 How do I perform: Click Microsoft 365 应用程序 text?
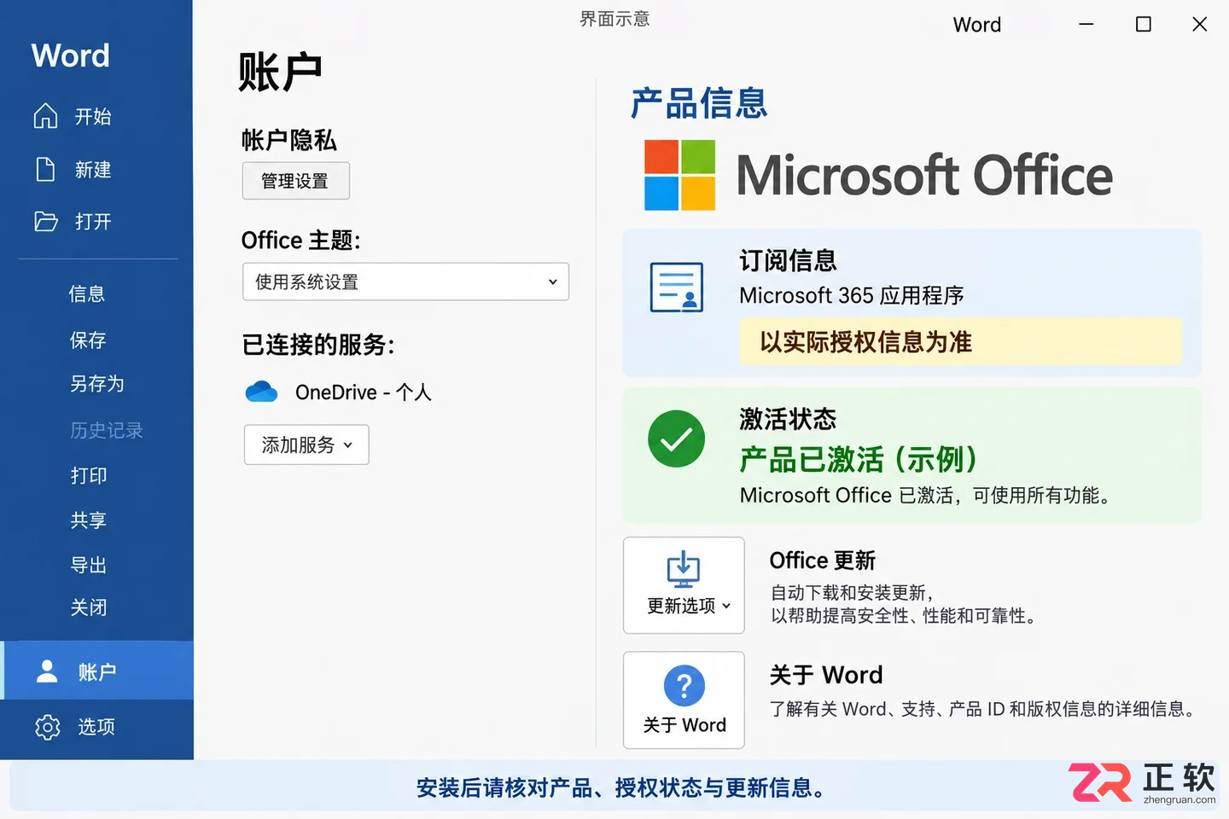851,295
